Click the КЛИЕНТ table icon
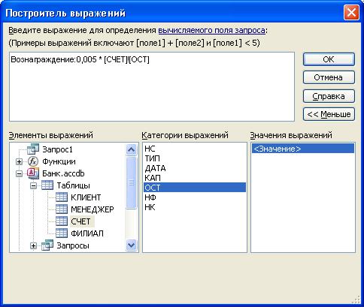The image size is (364, 307). [x=62, y=197]
